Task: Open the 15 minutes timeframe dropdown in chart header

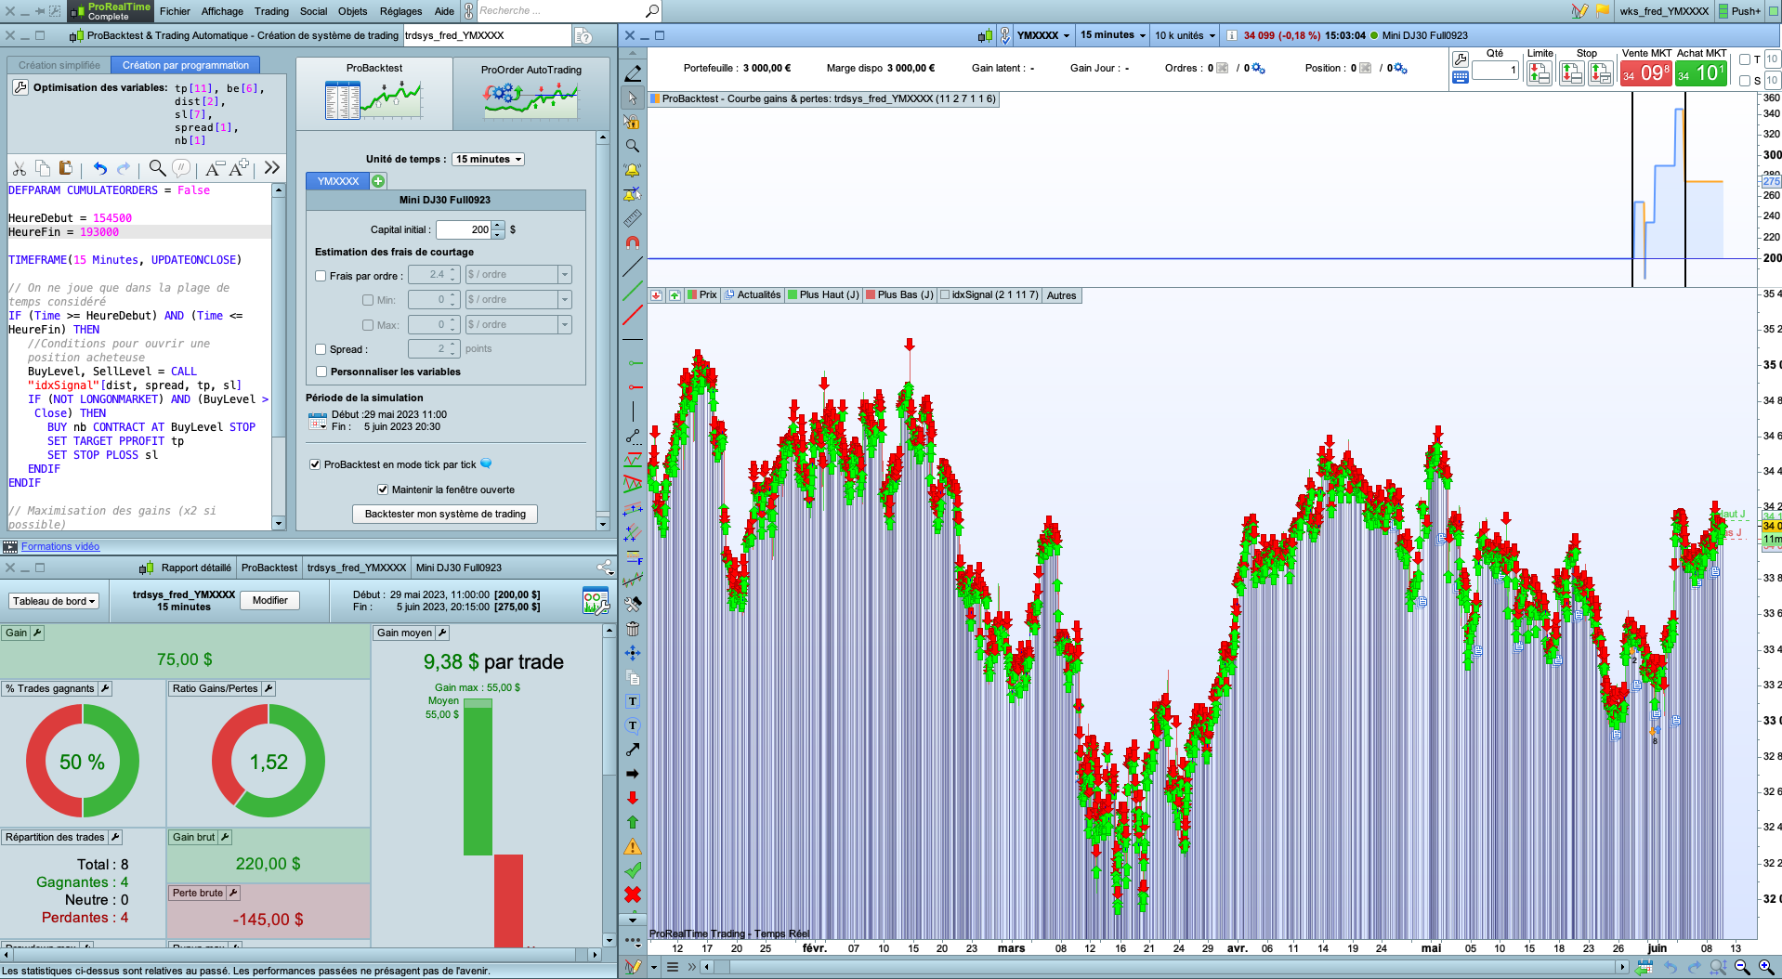Action: click(x=1112, y=35)
